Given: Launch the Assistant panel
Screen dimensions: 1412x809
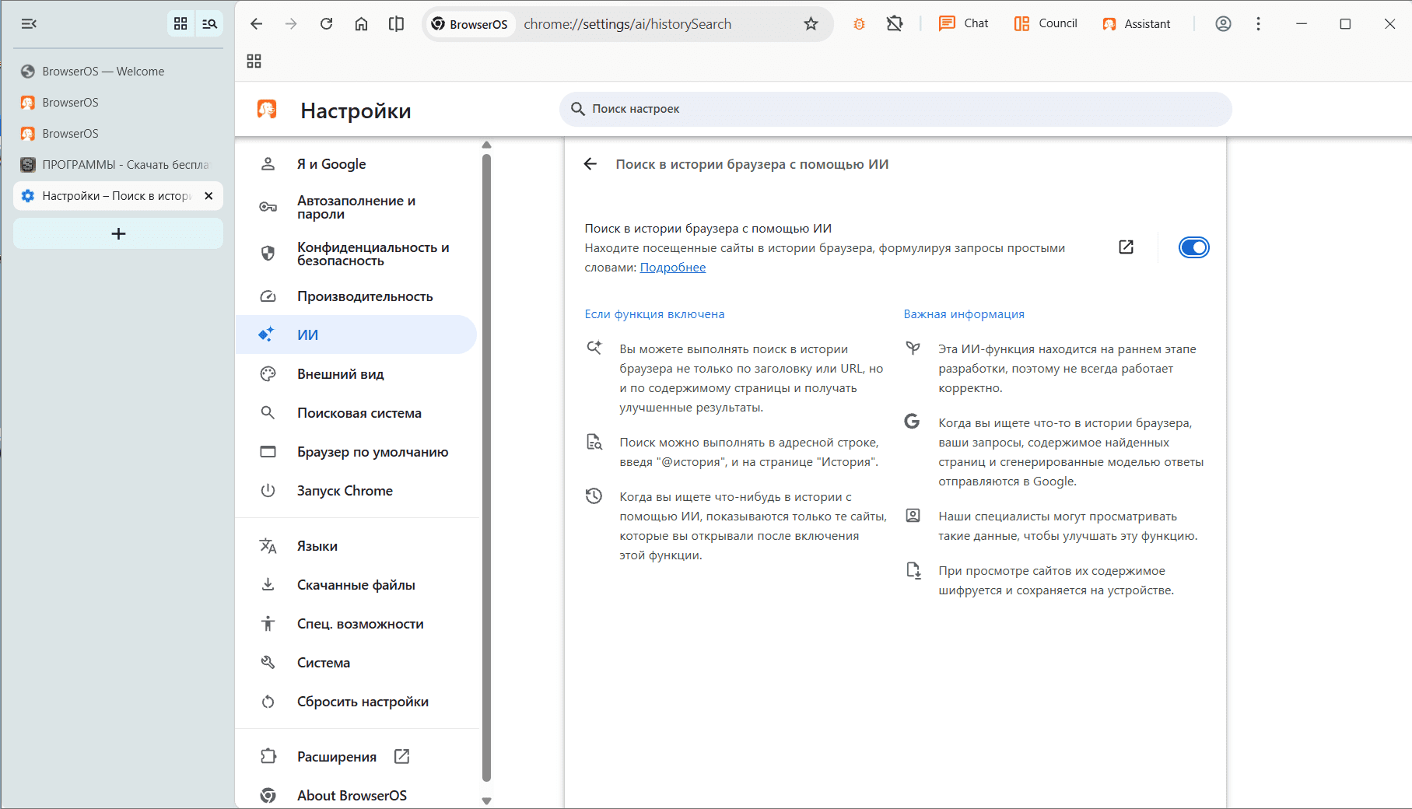Looking at the screenshot, I should click(x=1137, y=24).
